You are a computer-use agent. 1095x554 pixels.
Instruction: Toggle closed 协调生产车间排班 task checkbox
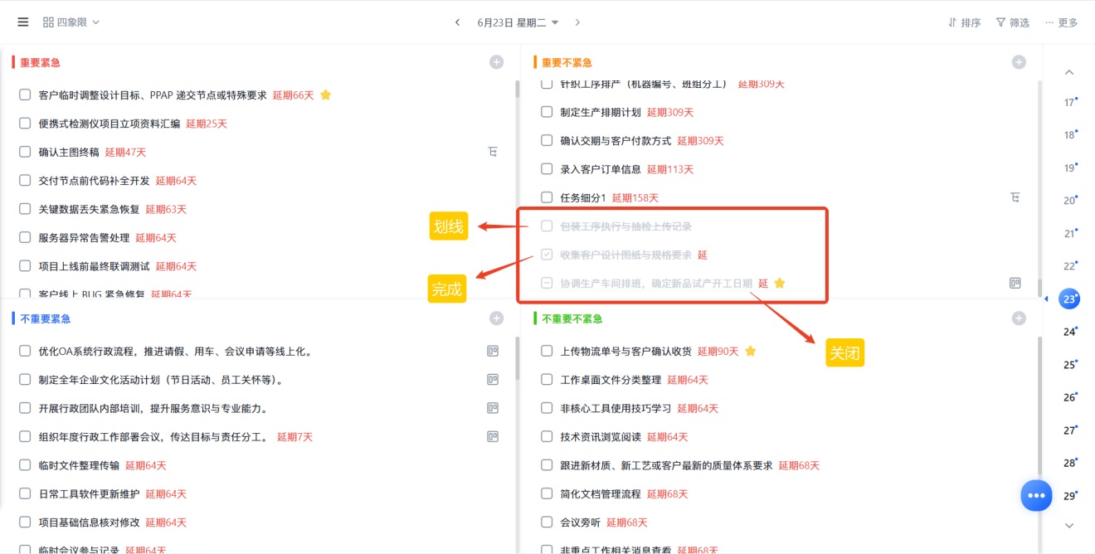point(547,283)
